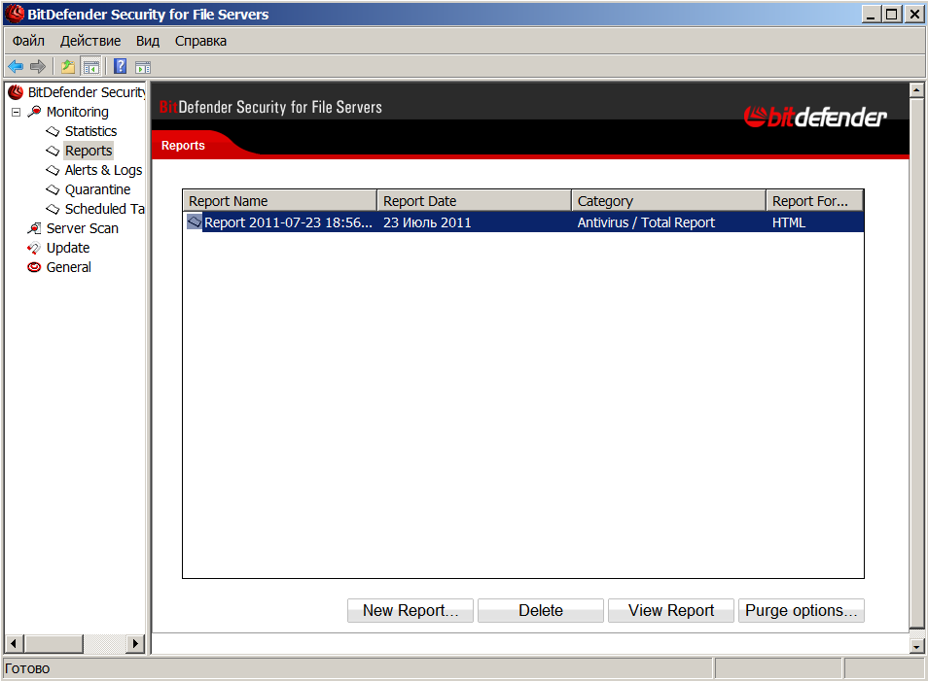
Task: Open help via the question mark icon
Action: tap(121, 66)
